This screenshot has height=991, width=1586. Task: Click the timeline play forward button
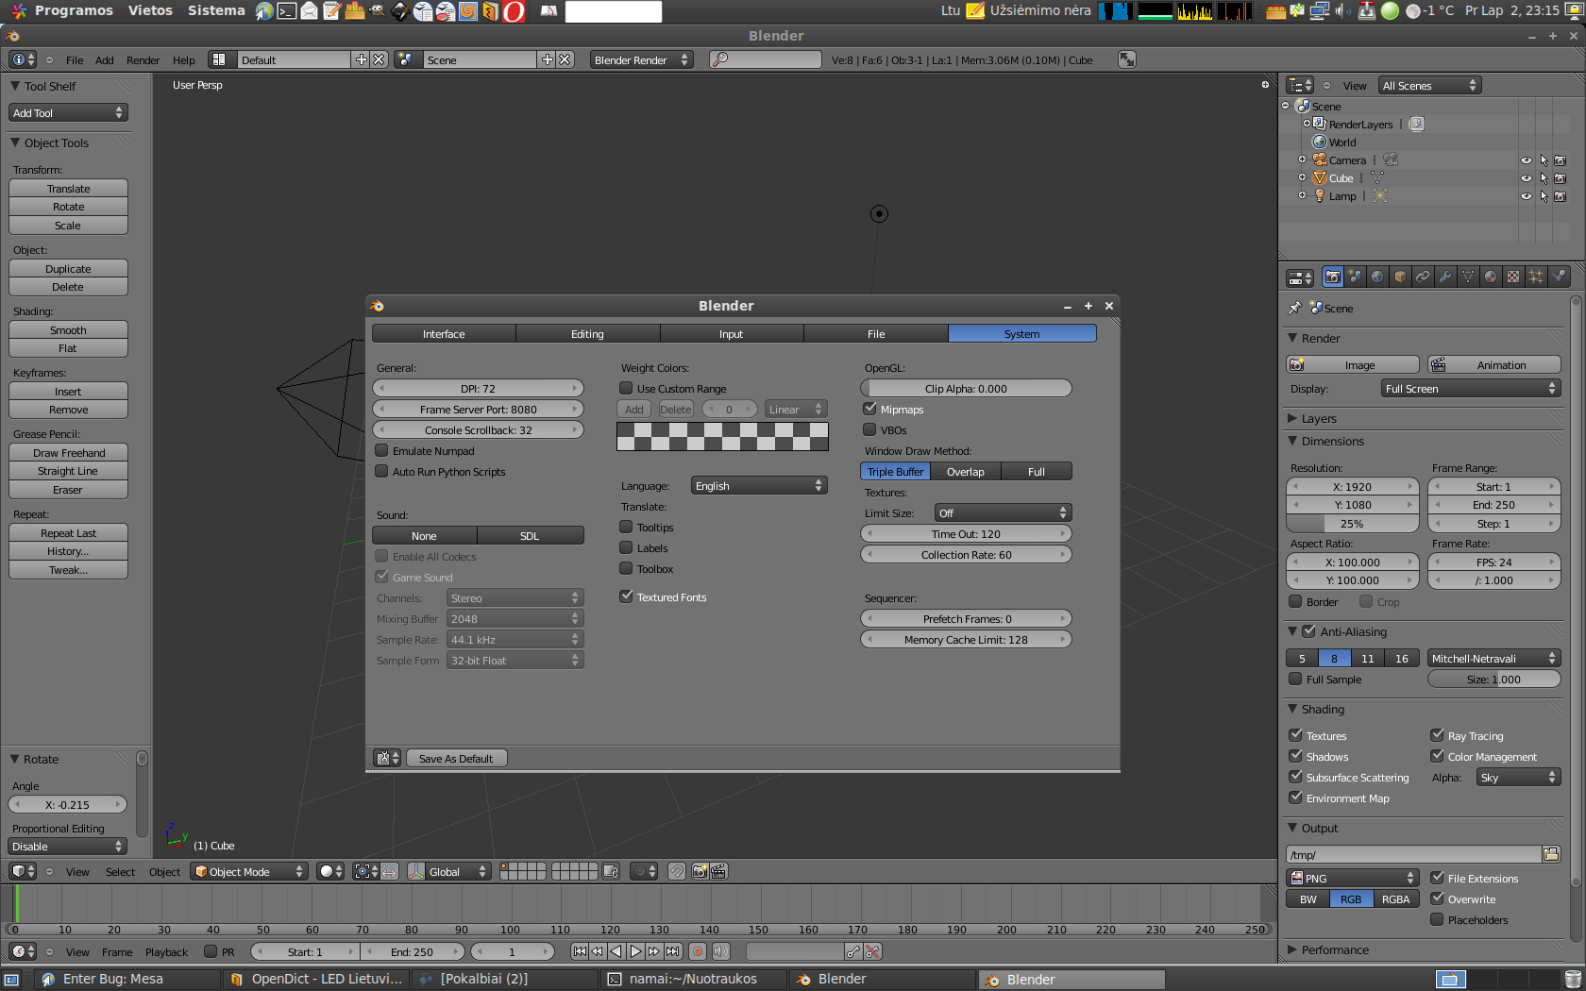(x=635, y=951)
